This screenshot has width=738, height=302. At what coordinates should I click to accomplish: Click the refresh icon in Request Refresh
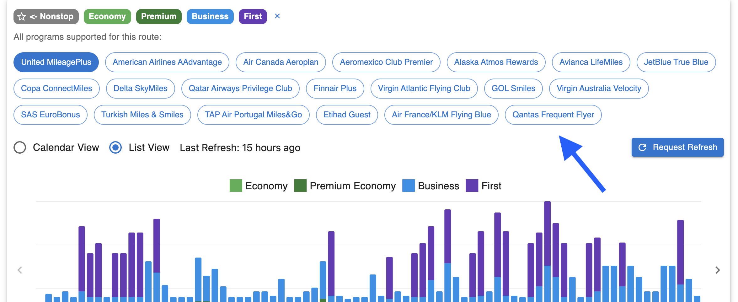[642, 147]
